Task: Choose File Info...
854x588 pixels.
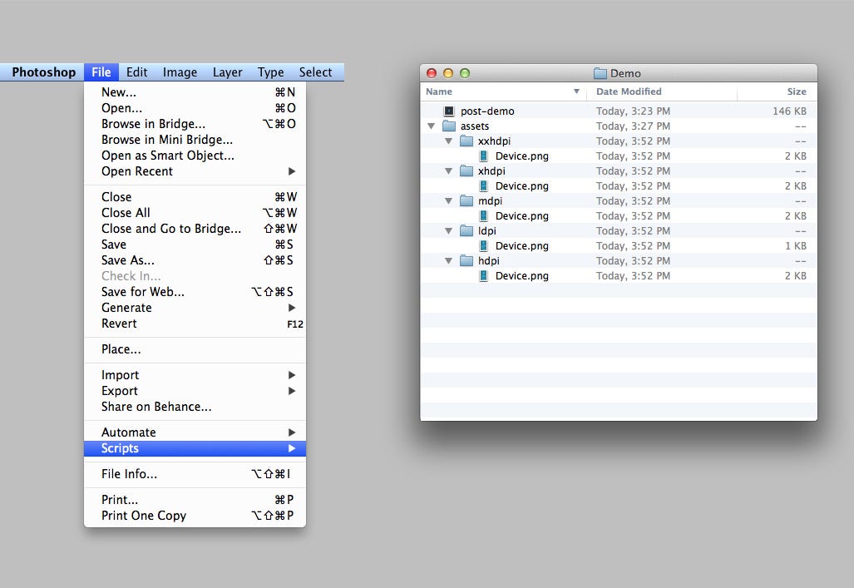Action: coord(195,474)
